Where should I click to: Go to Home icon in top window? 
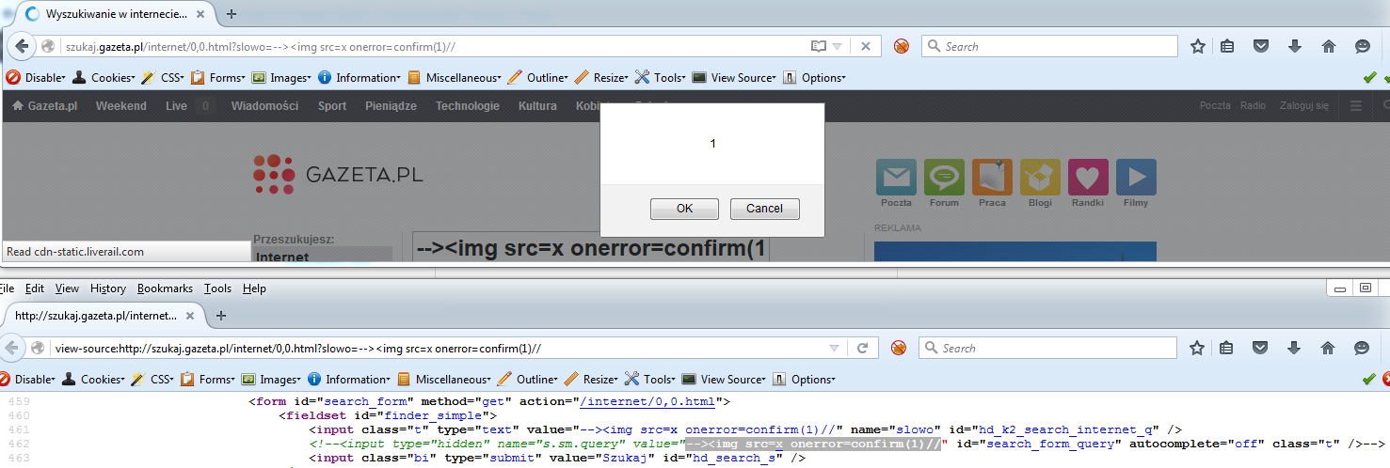1329,46
